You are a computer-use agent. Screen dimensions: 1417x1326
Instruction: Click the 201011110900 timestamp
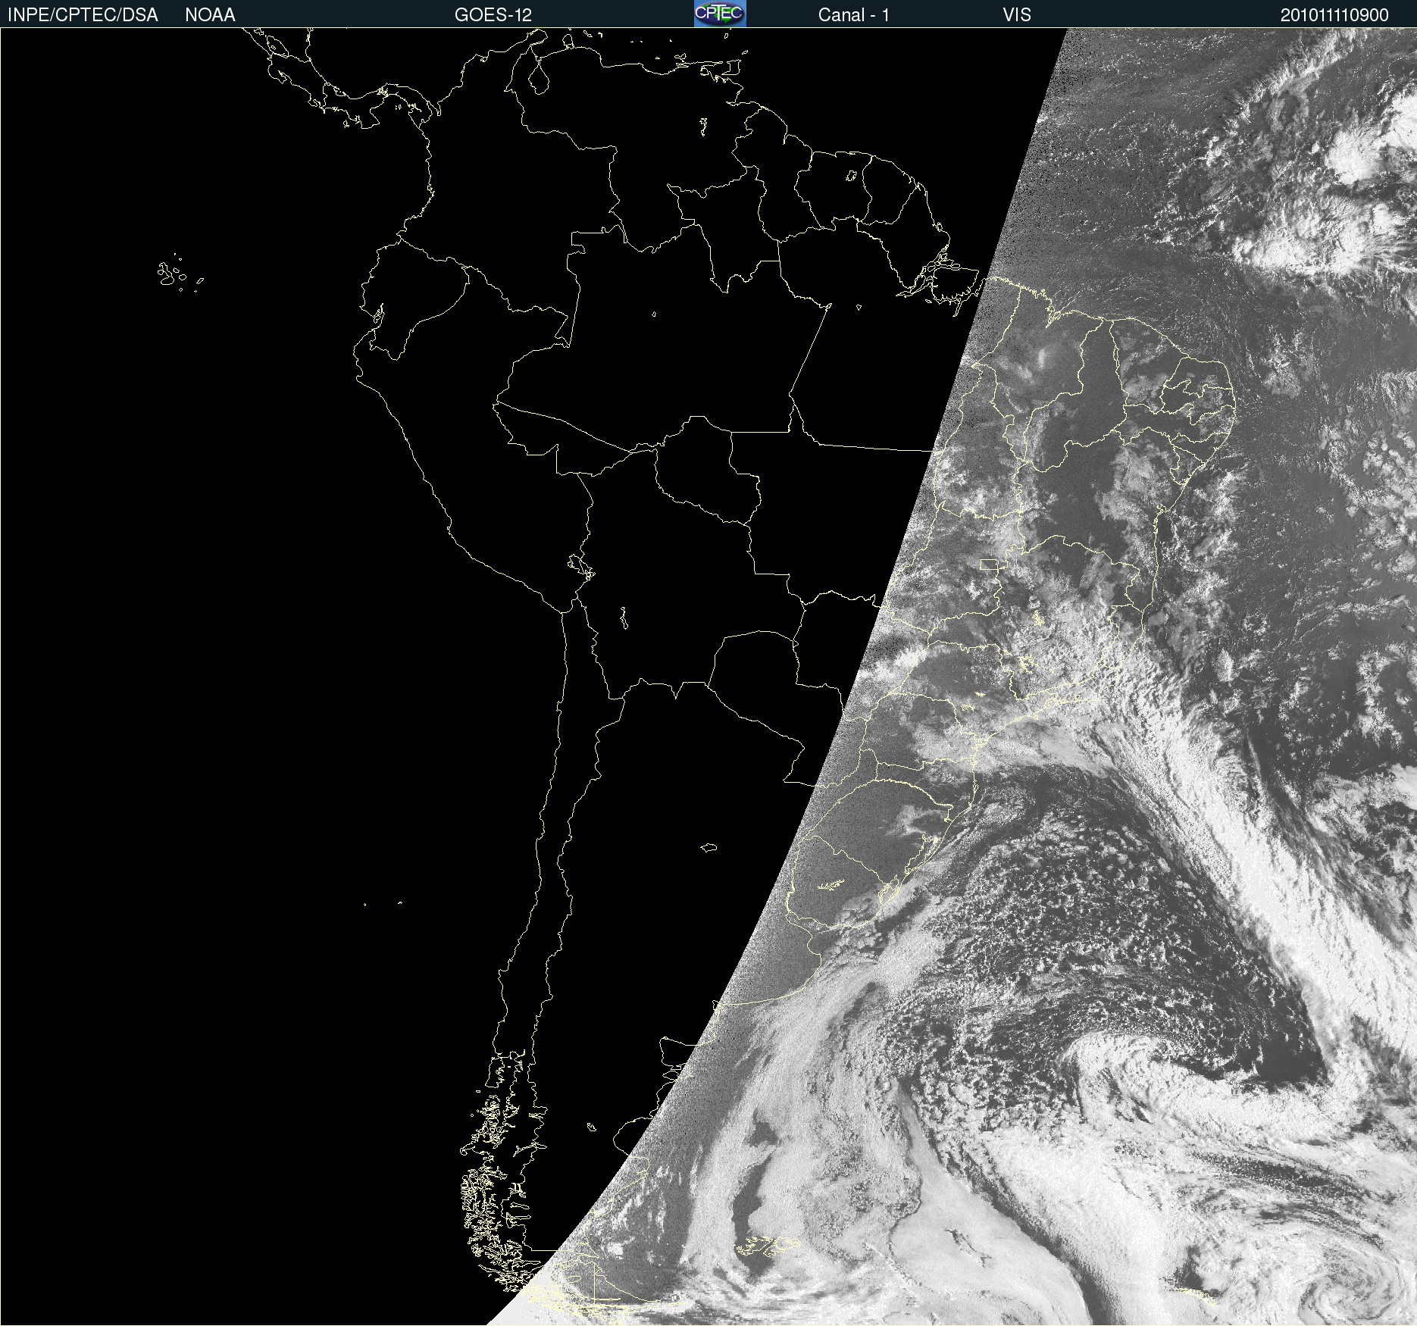(1334, 15)
